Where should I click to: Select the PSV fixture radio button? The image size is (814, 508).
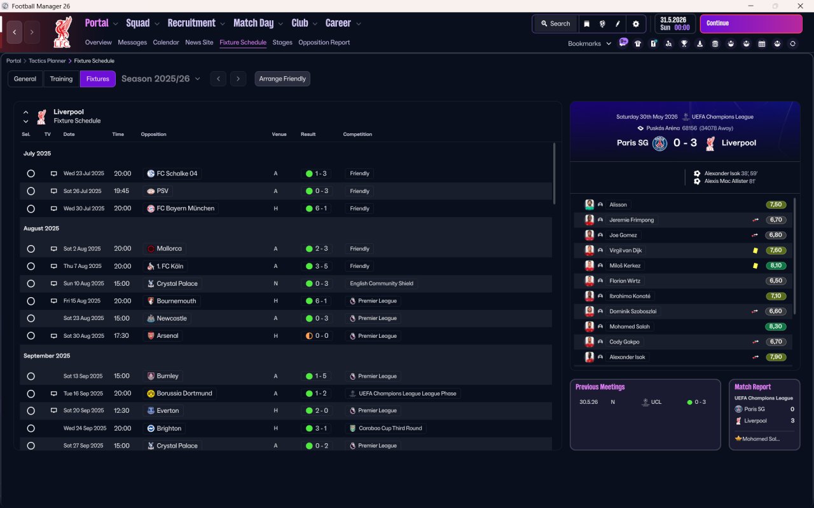(x=31, y=191)
